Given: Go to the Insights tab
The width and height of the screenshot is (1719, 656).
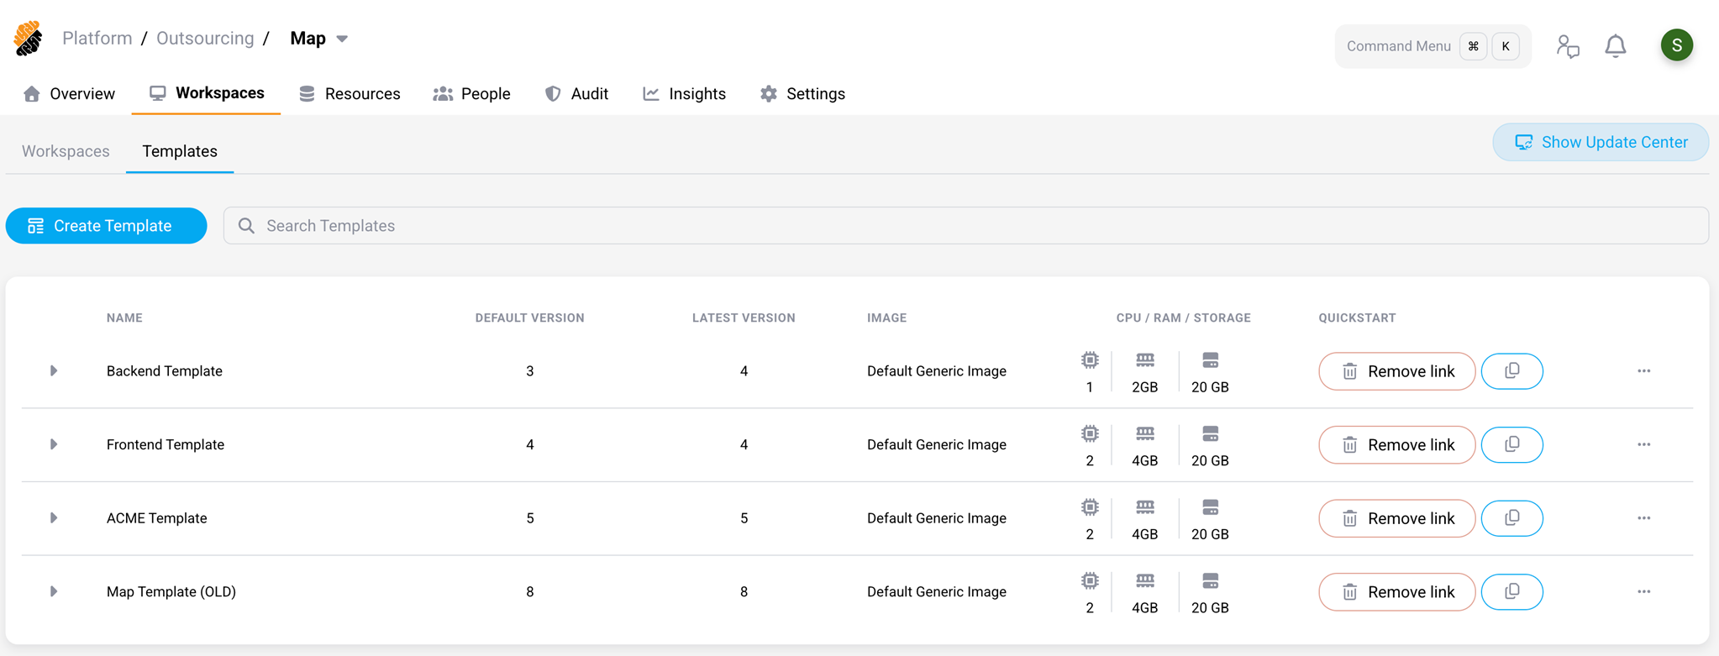Looking at the screenshot, I should tap(684, 94).
